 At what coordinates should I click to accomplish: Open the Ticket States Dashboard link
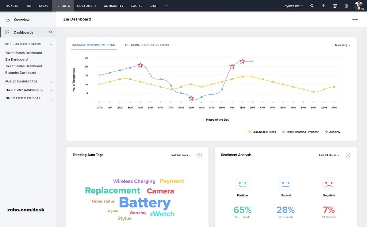24,53
